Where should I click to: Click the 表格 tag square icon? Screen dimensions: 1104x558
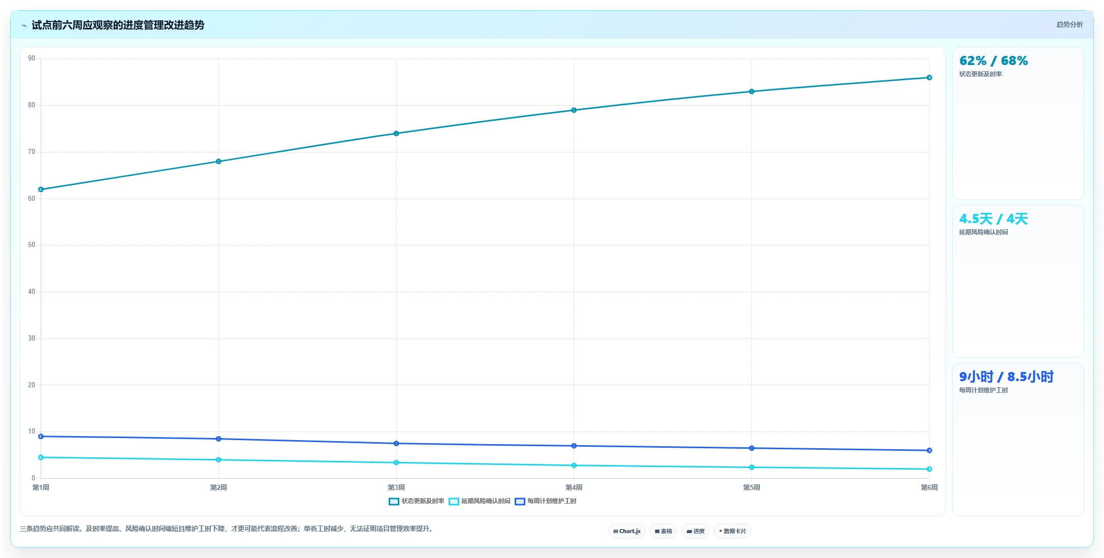(x=657, y=531)
